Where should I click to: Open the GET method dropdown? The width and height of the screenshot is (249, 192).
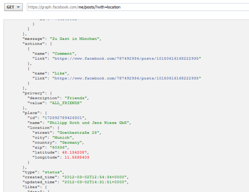point(13,7)
